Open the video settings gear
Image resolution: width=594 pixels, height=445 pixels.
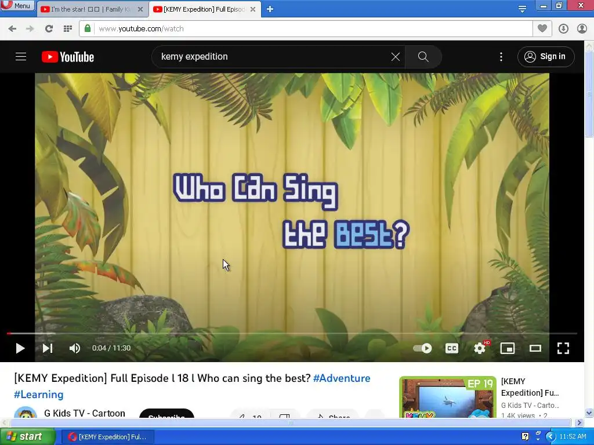[x=480, y=348]
